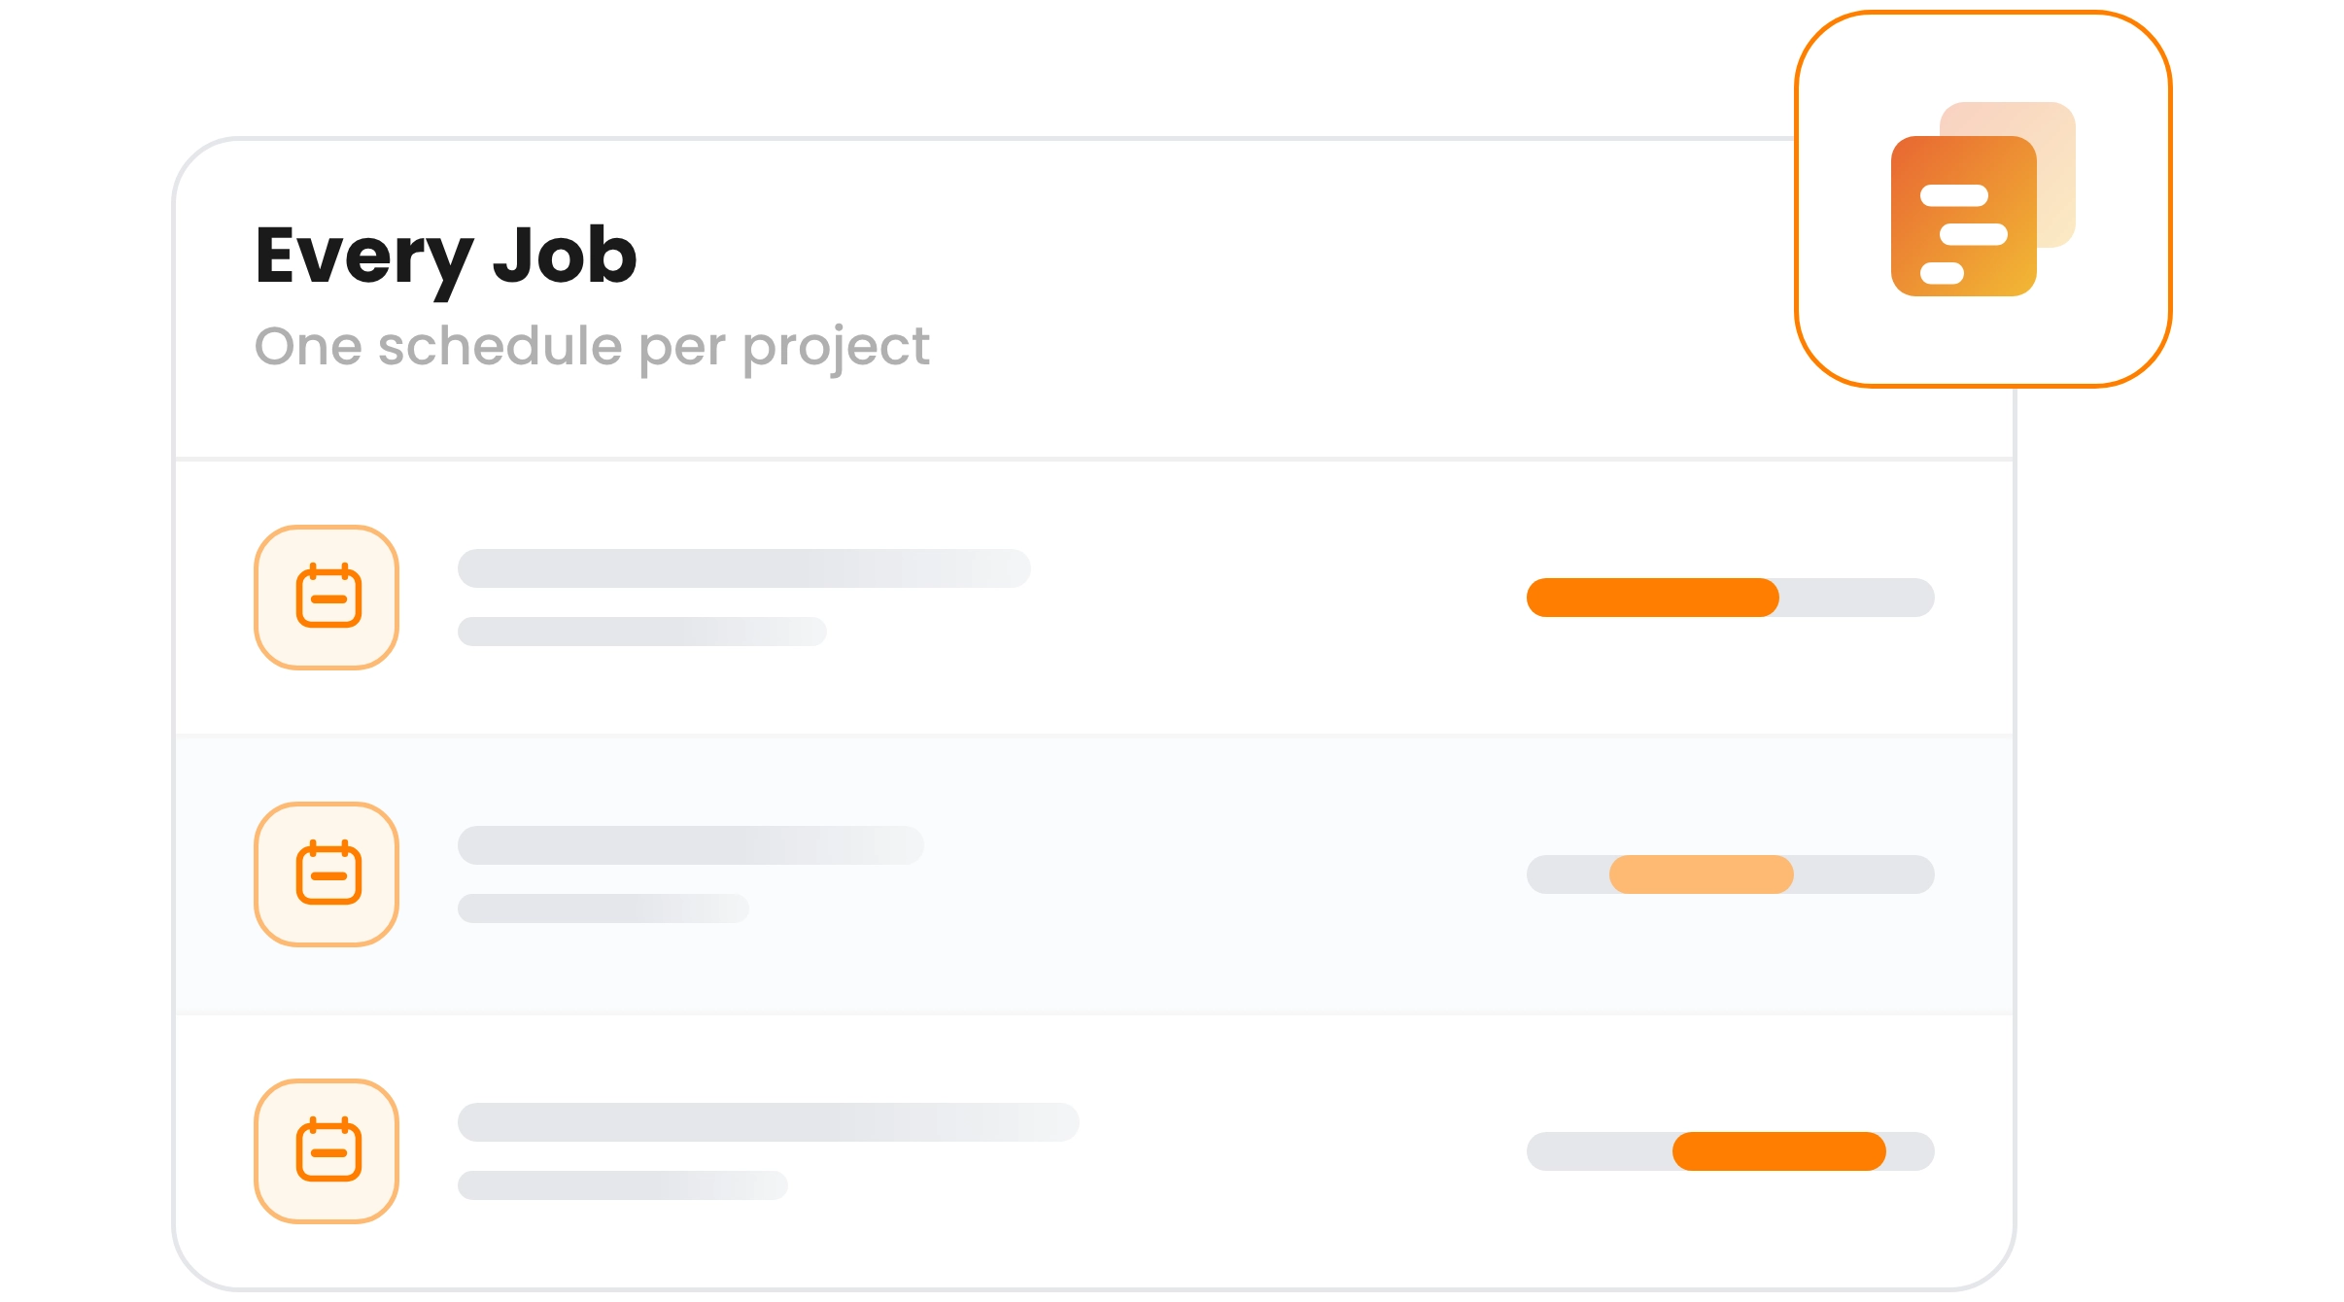Click first row's solid orange timeline bar
Viewport: 2344px width, 1302px height.
pyautogui.click(x=1653, y=598)
